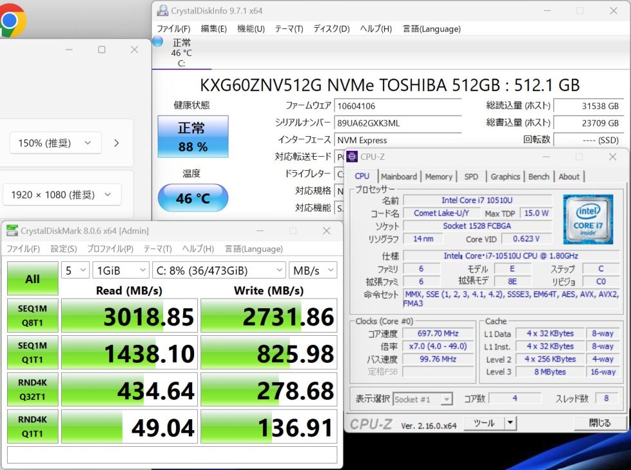Run all benchmarks with All button
This screenshot has width=631, height=470.
33,279
